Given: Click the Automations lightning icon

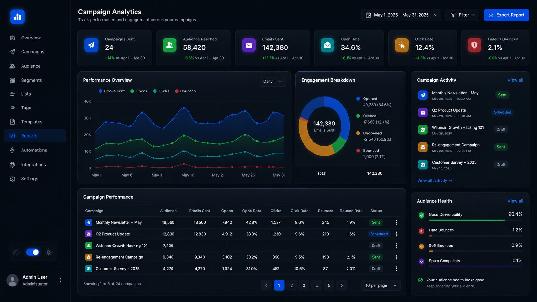Looking at the screenshot, I should [x=13, y=150].
